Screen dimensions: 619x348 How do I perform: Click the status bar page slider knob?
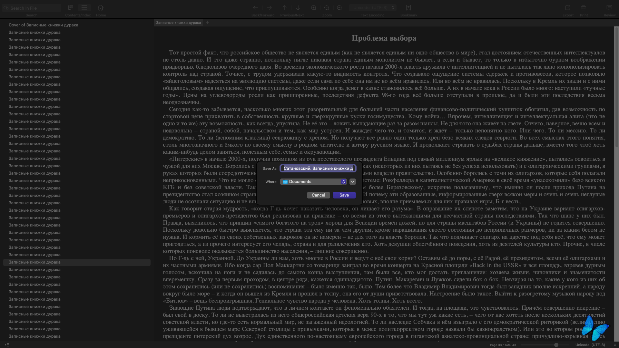tap(556, 345)
